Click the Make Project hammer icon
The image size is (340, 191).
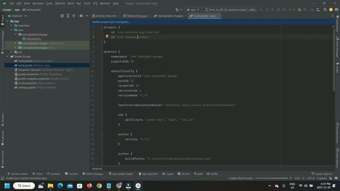point(177,10)
